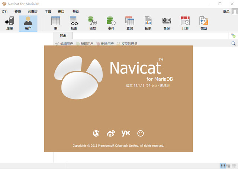Open the 收藏夹 (Favorites) menu

[x=33, y=12]
